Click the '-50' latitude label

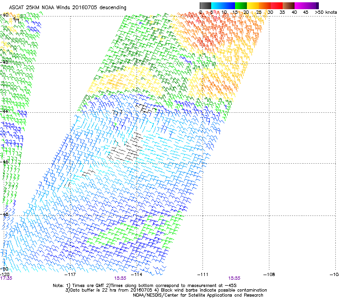(x=4, y=269)
